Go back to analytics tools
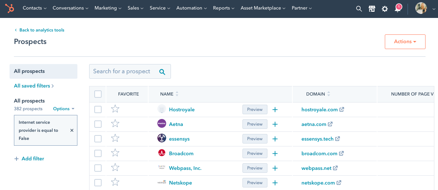The width and height of the screenshot is (438, 190). [x=41, y=30]
